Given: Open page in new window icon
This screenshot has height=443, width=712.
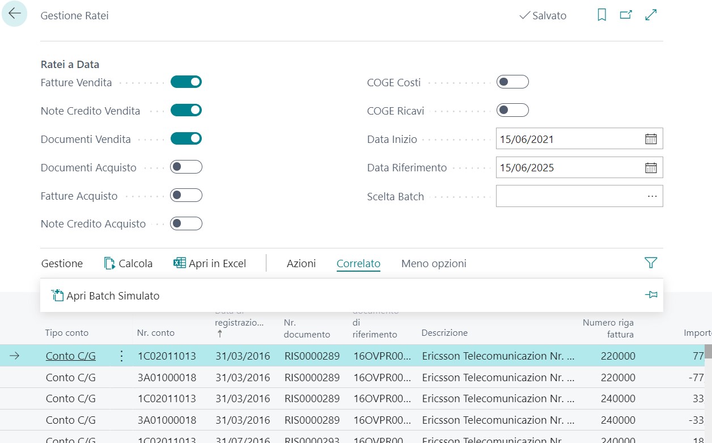Looking at the screenshot, I should (x=626, y=15).
